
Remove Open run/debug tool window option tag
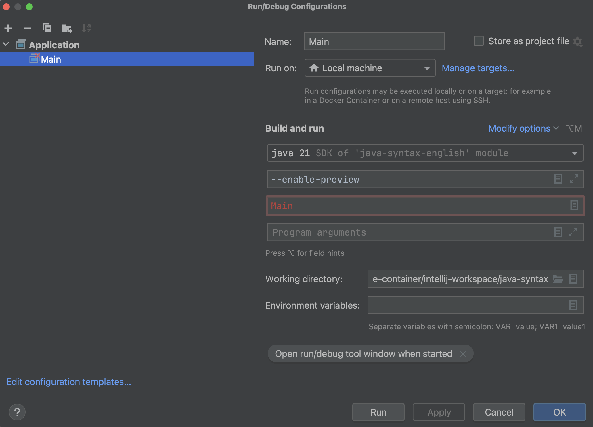(463, 354)
